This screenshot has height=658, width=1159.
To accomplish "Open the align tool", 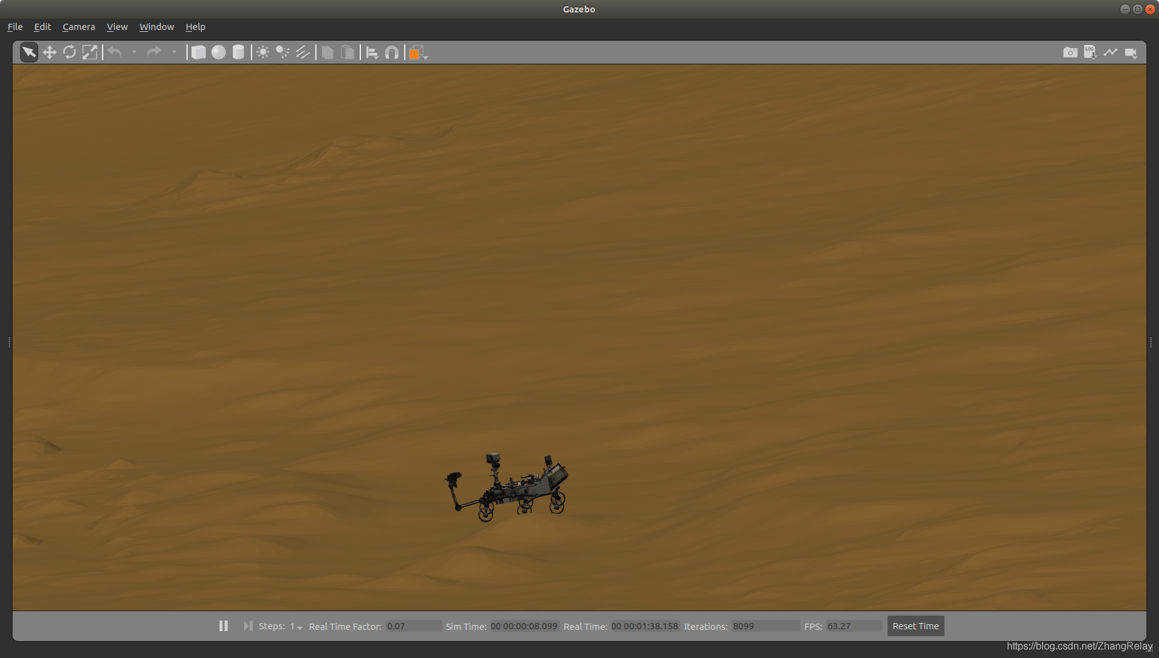I will click(x=372, y=53).
